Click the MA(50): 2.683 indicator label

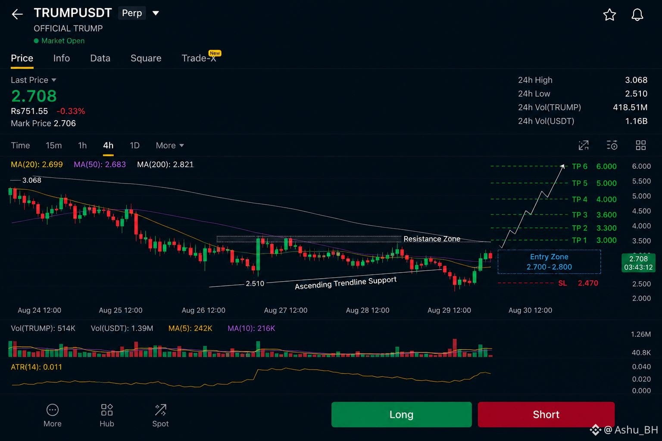[x=100, y=165]
